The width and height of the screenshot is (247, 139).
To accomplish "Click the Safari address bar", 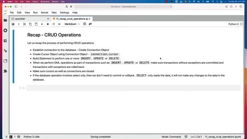I will tap(123, 7).
